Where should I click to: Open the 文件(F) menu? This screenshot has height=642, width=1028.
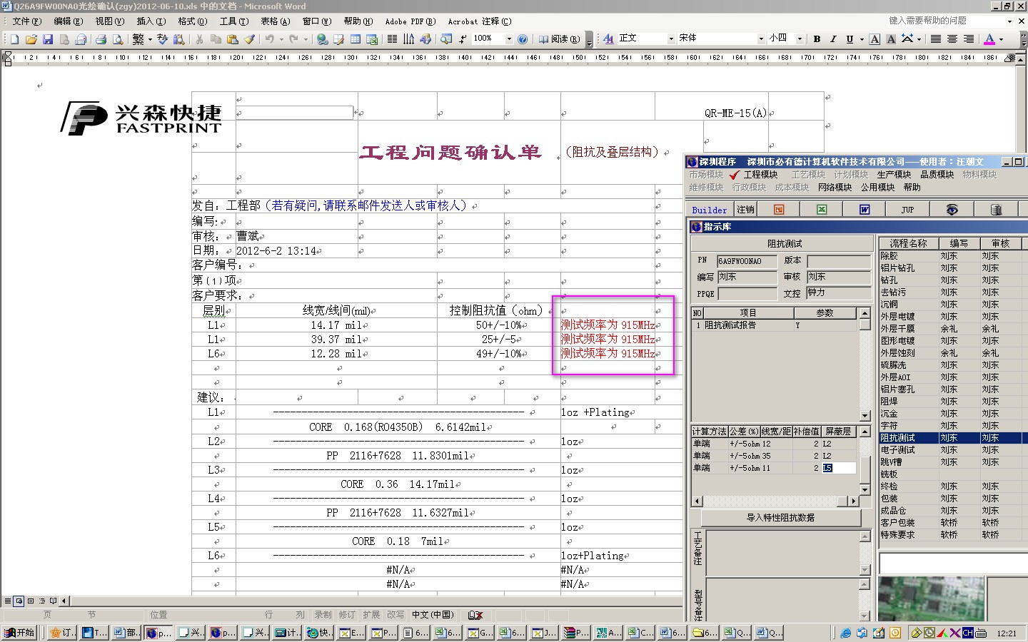pos(27,21)
